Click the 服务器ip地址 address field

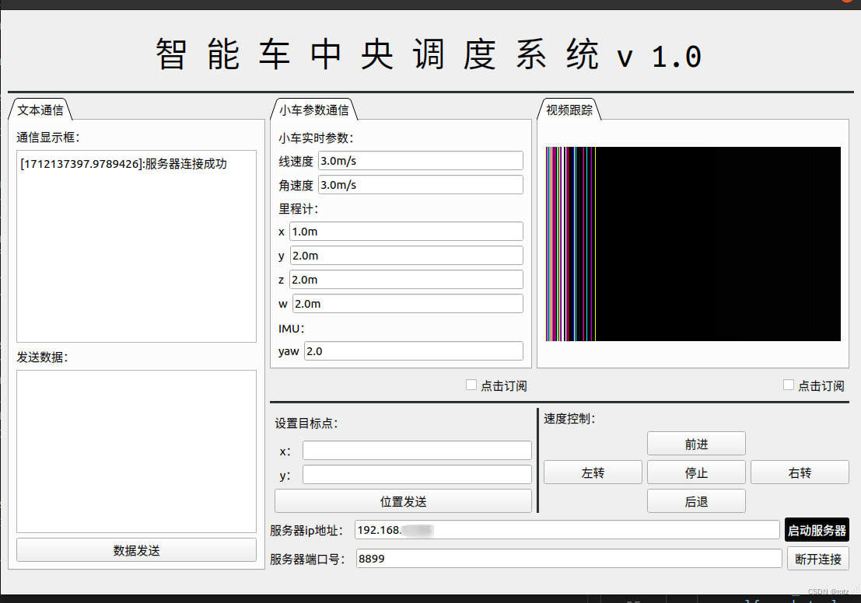tap(566, 529)
